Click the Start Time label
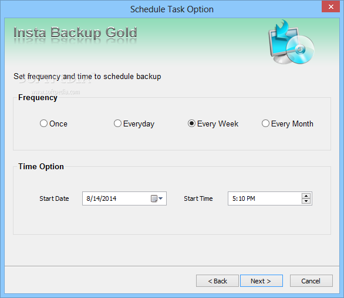Image resolution: width=344 pixels, height=298 pixels. click(x=198, y=198)
